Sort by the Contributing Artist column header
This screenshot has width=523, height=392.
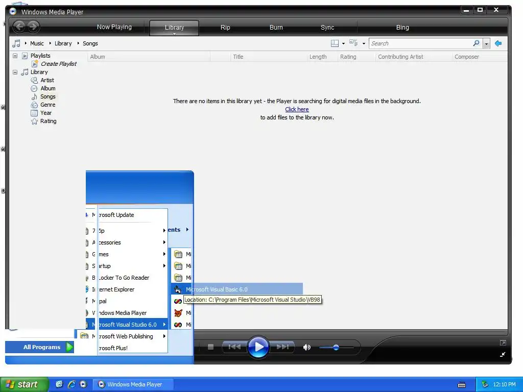(414, 57)
